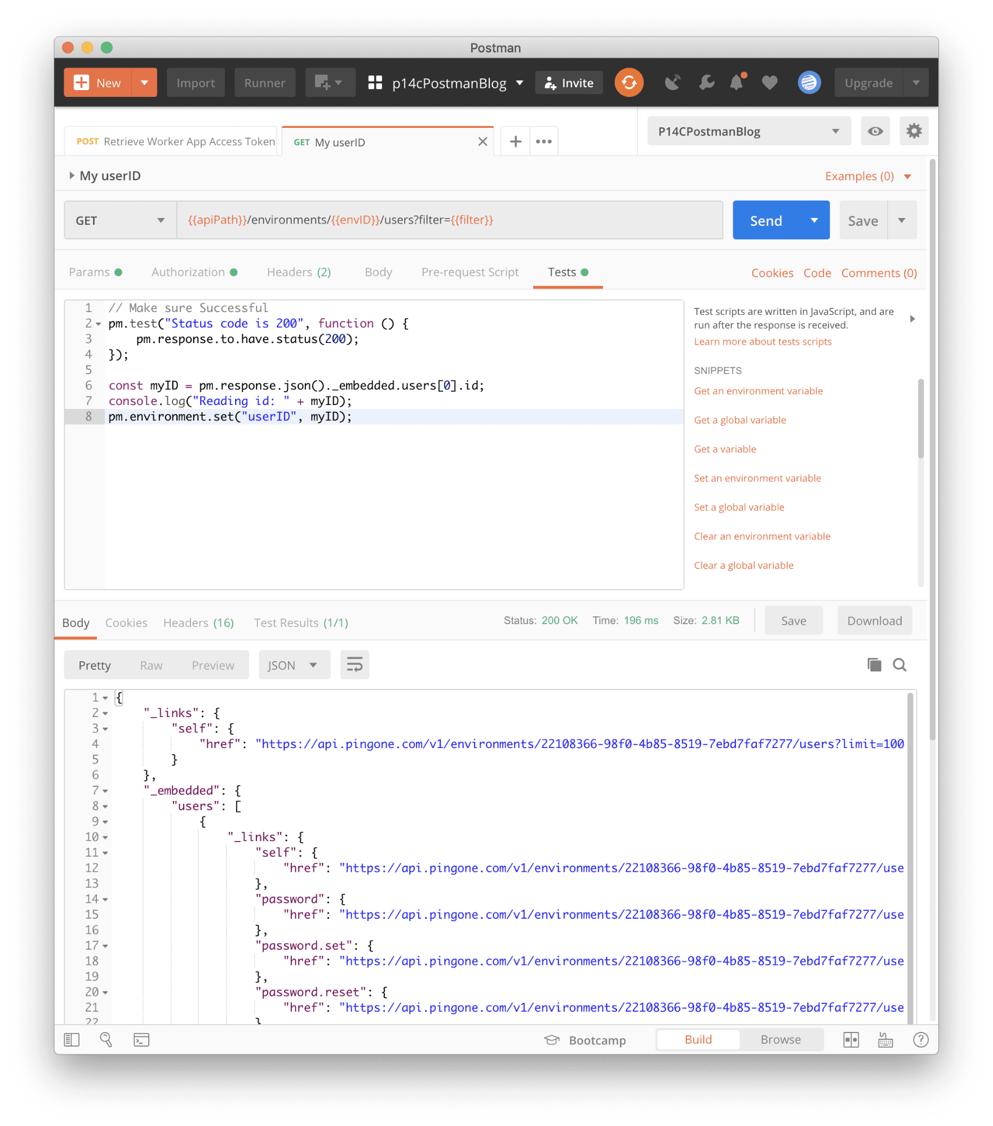
Task: Add a new request tab
Action: [x=515, y=141]
